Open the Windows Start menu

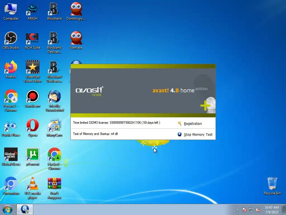pyautogui.click(x=8, y=209)
